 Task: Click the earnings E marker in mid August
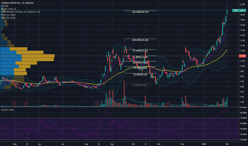(97, 104)
